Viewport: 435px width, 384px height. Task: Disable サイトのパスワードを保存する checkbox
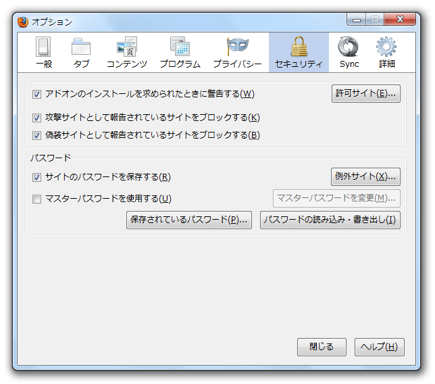pyautogui.click(x=36, y=177)
